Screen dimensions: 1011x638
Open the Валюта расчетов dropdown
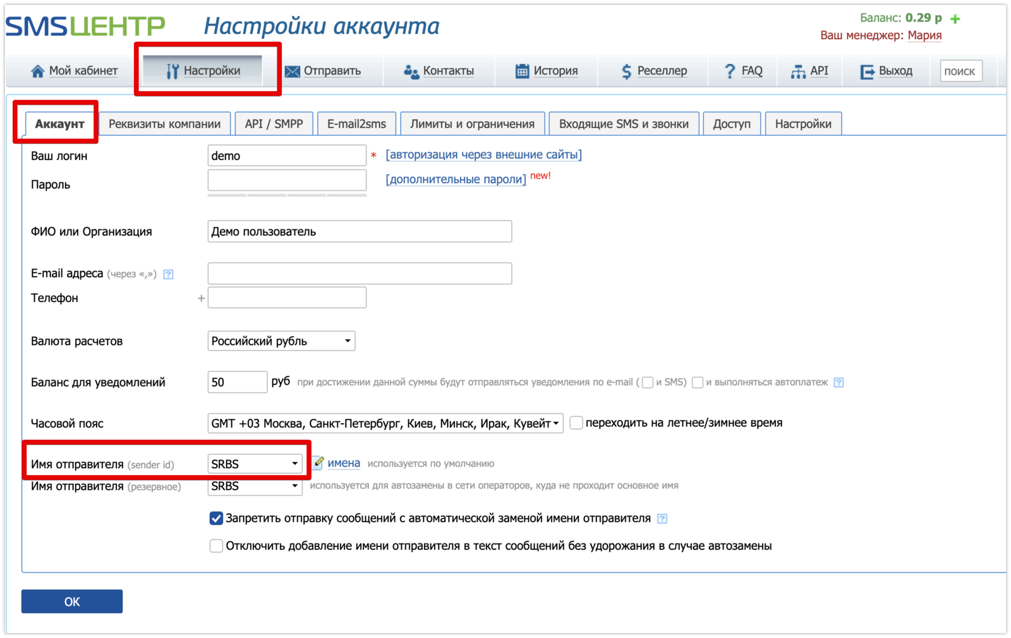tap(281, 341)
